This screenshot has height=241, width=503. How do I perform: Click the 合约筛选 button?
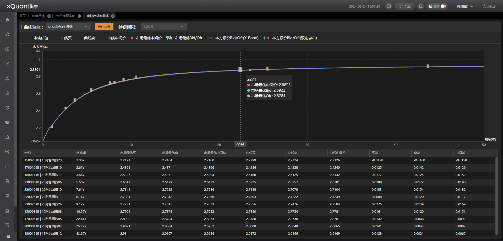pos(104,27)
